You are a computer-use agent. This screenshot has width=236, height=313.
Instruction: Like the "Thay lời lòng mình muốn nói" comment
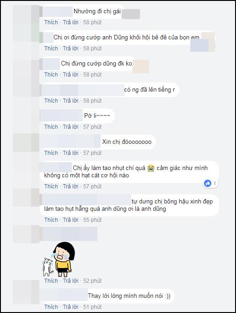point(51,307)
